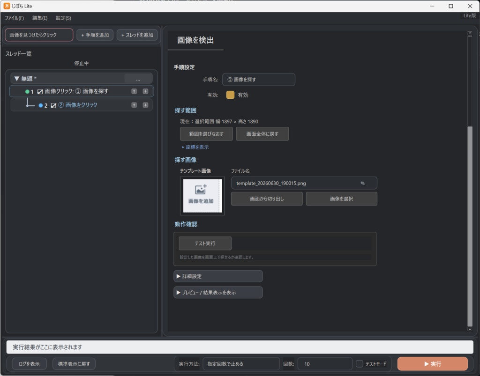The width and height of the screenshot is (480, 376).
Task: Expand プレビュー / 結果表示を表示 section
Action: [218, 292]
